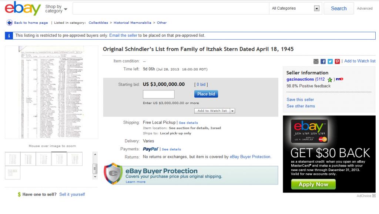Share the listing via Facebook icon
The image size is (379, 214).
pyautogui.click(x=323, y=61)
